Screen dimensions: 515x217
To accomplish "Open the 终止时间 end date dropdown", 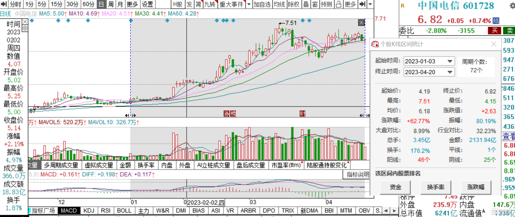I will 450,72.
